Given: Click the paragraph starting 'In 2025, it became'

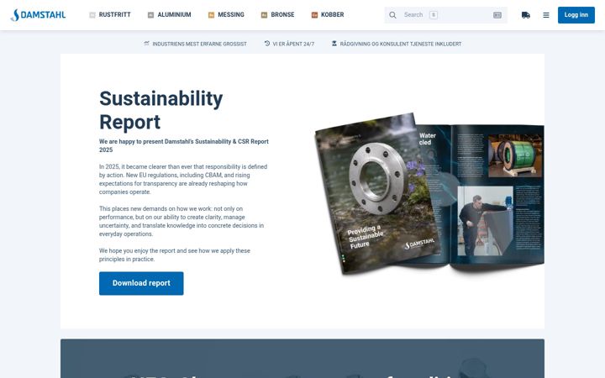Looking at the screenshot, I should click(x=183, y=180).
